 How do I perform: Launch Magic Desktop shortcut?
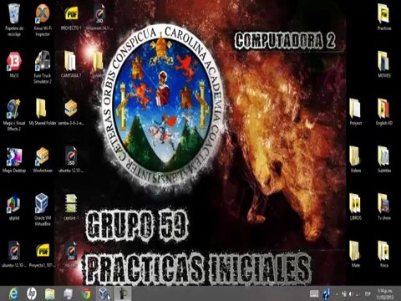14,160
